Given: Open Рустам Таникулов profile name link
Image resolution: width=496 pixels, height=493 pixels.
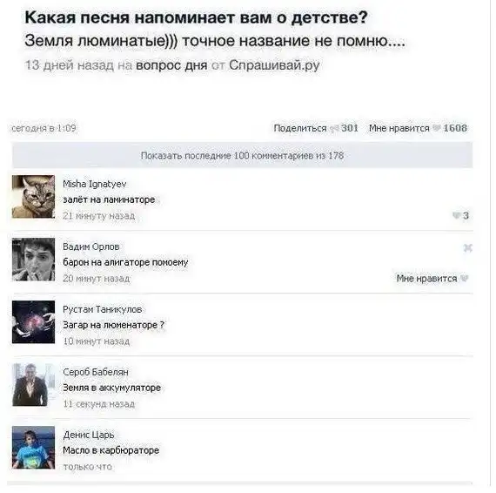Looking at the screenshot, I should pyautogui.click(x=103, y=309).
